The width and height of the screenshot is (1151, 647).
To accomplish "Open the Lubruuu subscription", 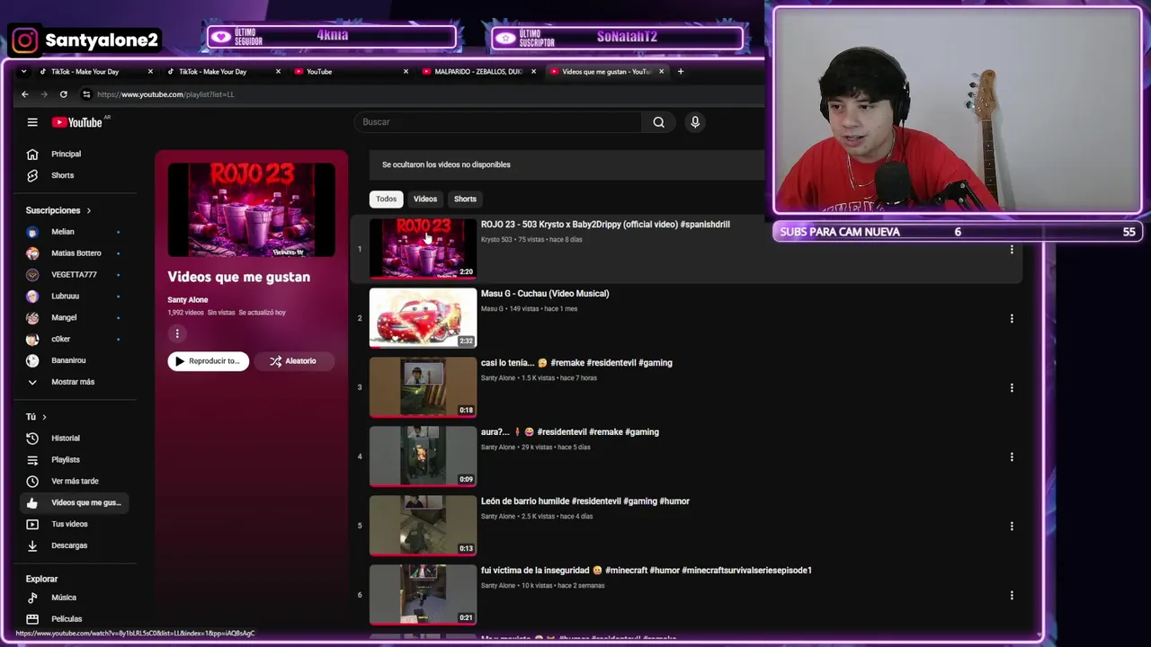I will 76,296.
